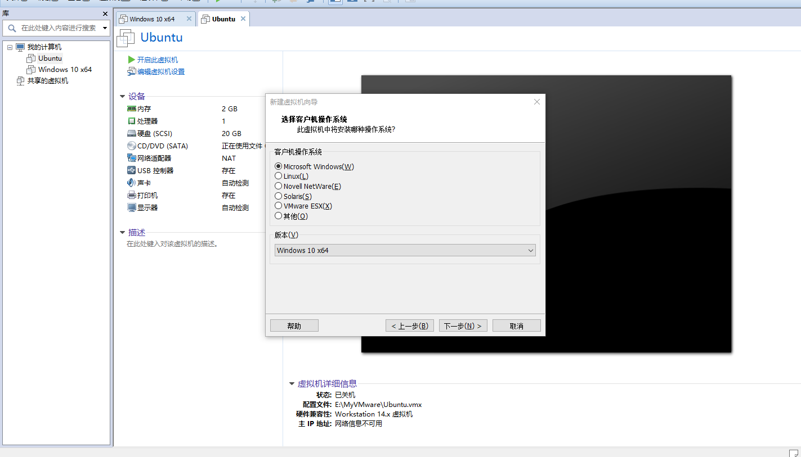Image resolution: width=801 pixels, height=457 pixels.
Task: Collapse the 设备 section
Action: (x=122, y=97)
